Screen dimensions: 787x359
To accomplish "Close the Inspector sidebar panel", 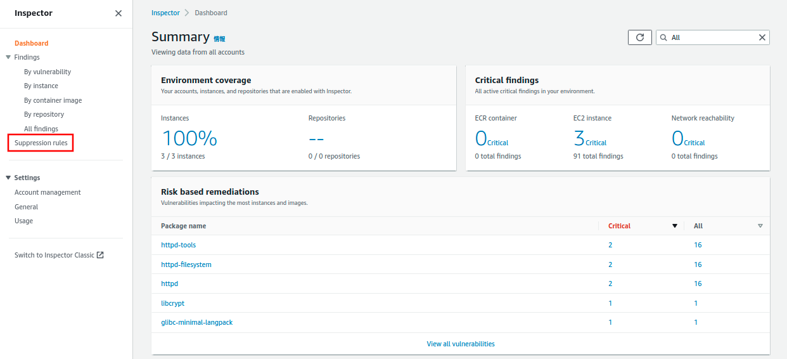I will [x=118, y=13].
